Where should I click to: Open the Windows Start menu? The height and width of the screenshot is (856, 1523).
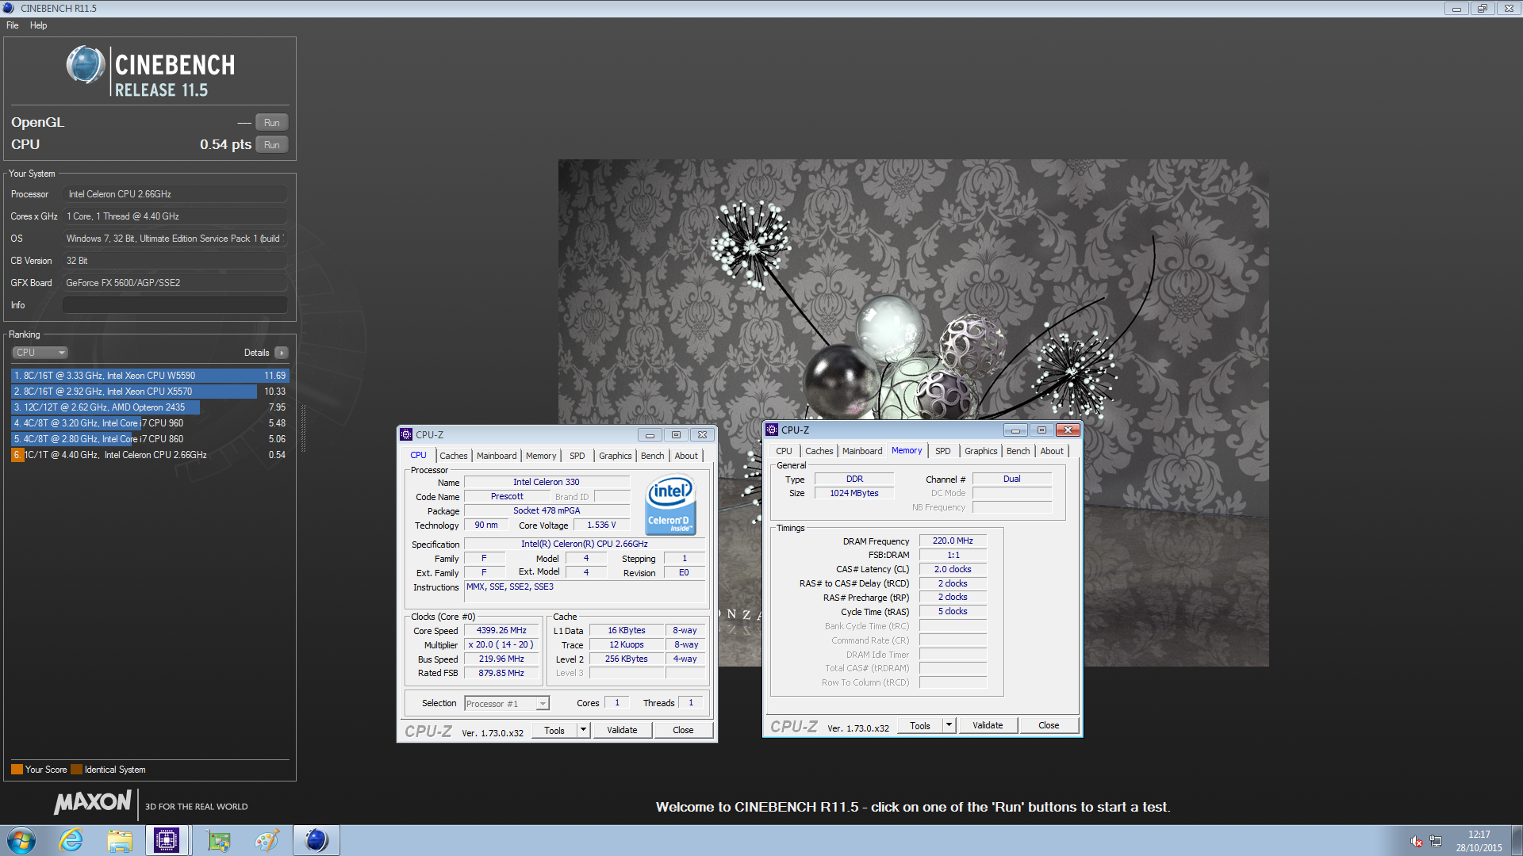click(x=21, y=840)
